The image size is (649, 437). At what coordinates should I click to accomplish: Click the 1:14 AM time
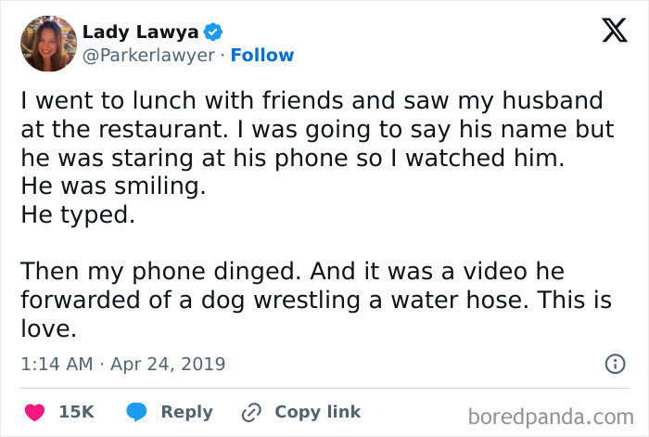pos(57,364)
